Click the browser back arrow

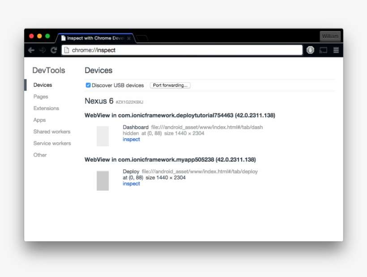[31, 50]
